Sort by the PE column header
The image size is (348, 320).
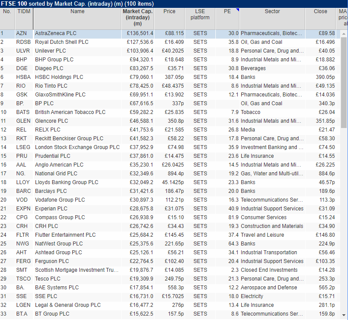click(227, 19)
